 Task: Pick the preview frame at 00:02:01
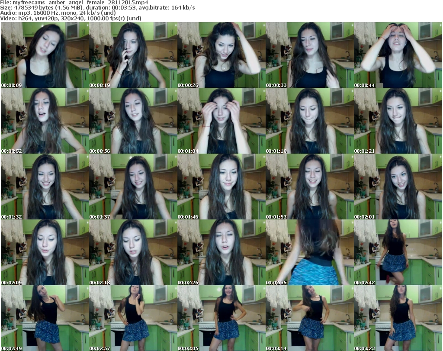click(x=398, y=187)
